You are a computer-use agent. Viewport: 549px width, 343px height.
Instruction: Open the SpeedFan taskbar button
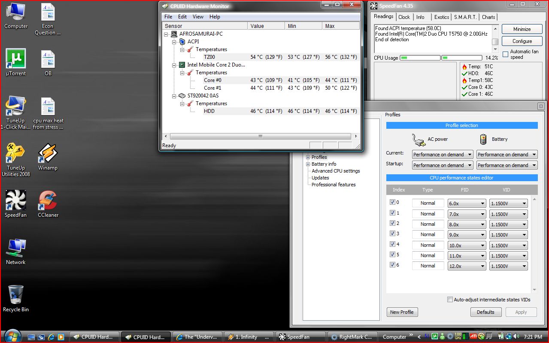(x=300, y=337)
